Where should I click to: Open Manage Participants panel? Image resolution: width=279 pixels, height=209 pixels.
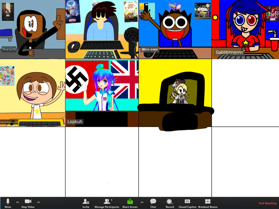click(107, 203)
